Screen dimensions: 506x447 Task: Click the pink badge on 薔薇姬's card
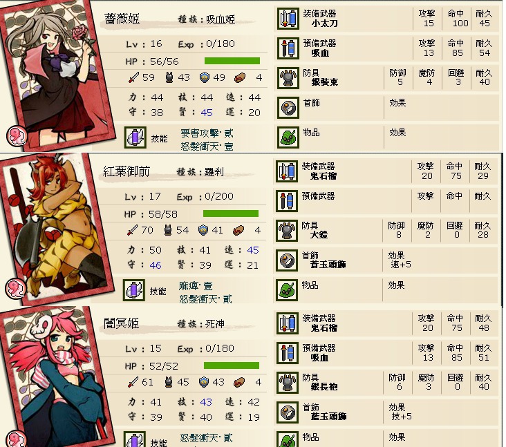(17, 136)
